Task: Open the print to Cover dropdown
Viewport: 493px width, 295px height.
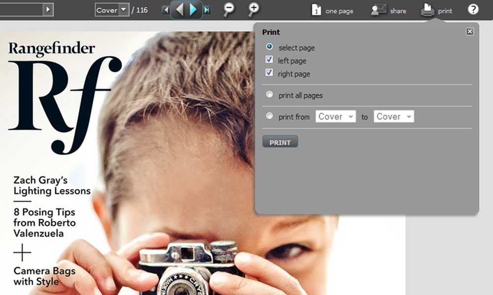Action: pos(393,117)
